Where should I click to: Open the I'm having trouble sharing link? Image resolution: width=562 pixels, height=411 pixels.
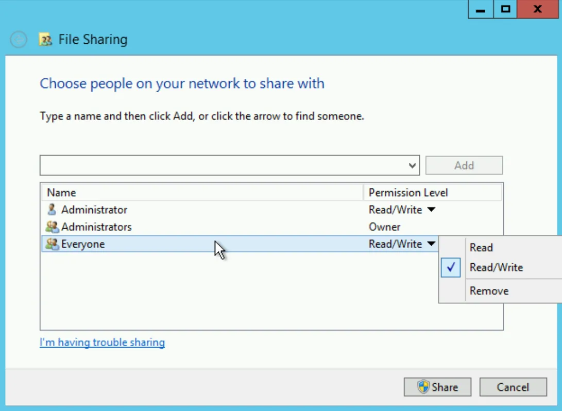[x=102, y=342]
